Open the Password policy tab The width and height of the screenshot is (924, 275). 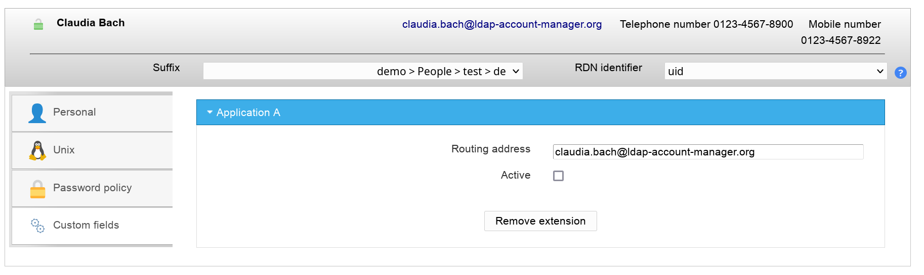click(x=92, y=188)
